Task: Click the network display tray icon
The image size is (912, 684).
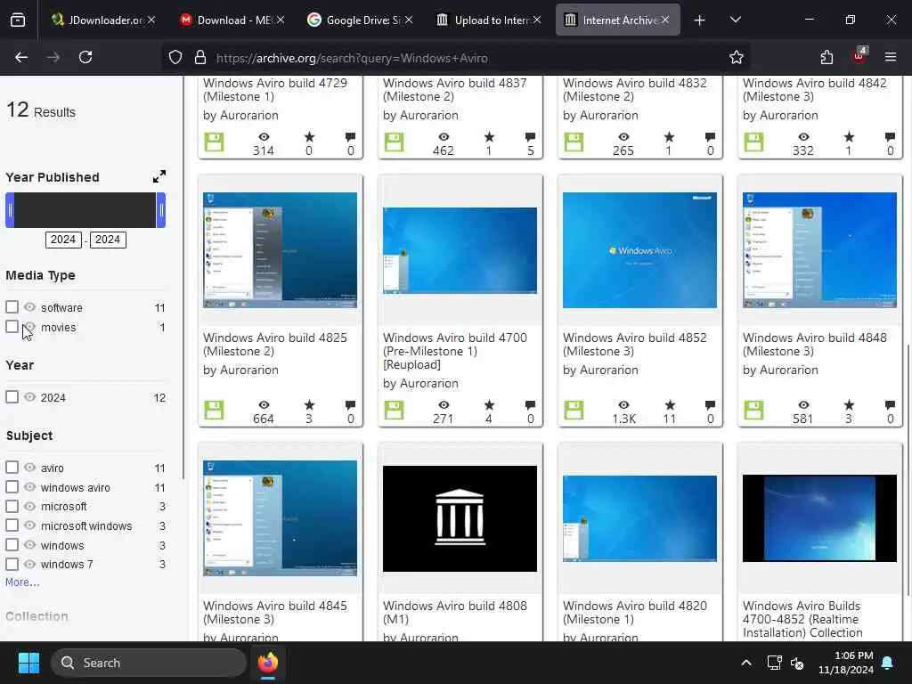Action: [x=774, y=663]
